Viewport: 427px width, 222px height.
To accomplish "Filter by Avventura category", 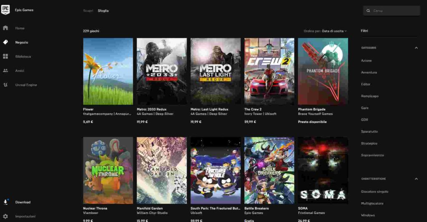I will 369,72.
